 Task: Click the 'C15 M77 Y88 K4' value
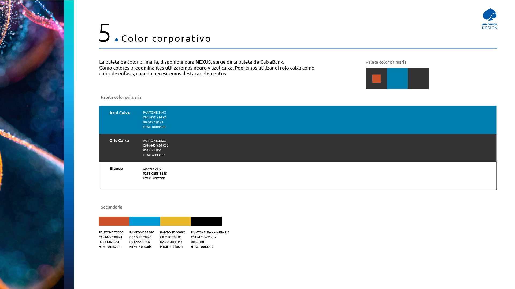click(110, 237)
